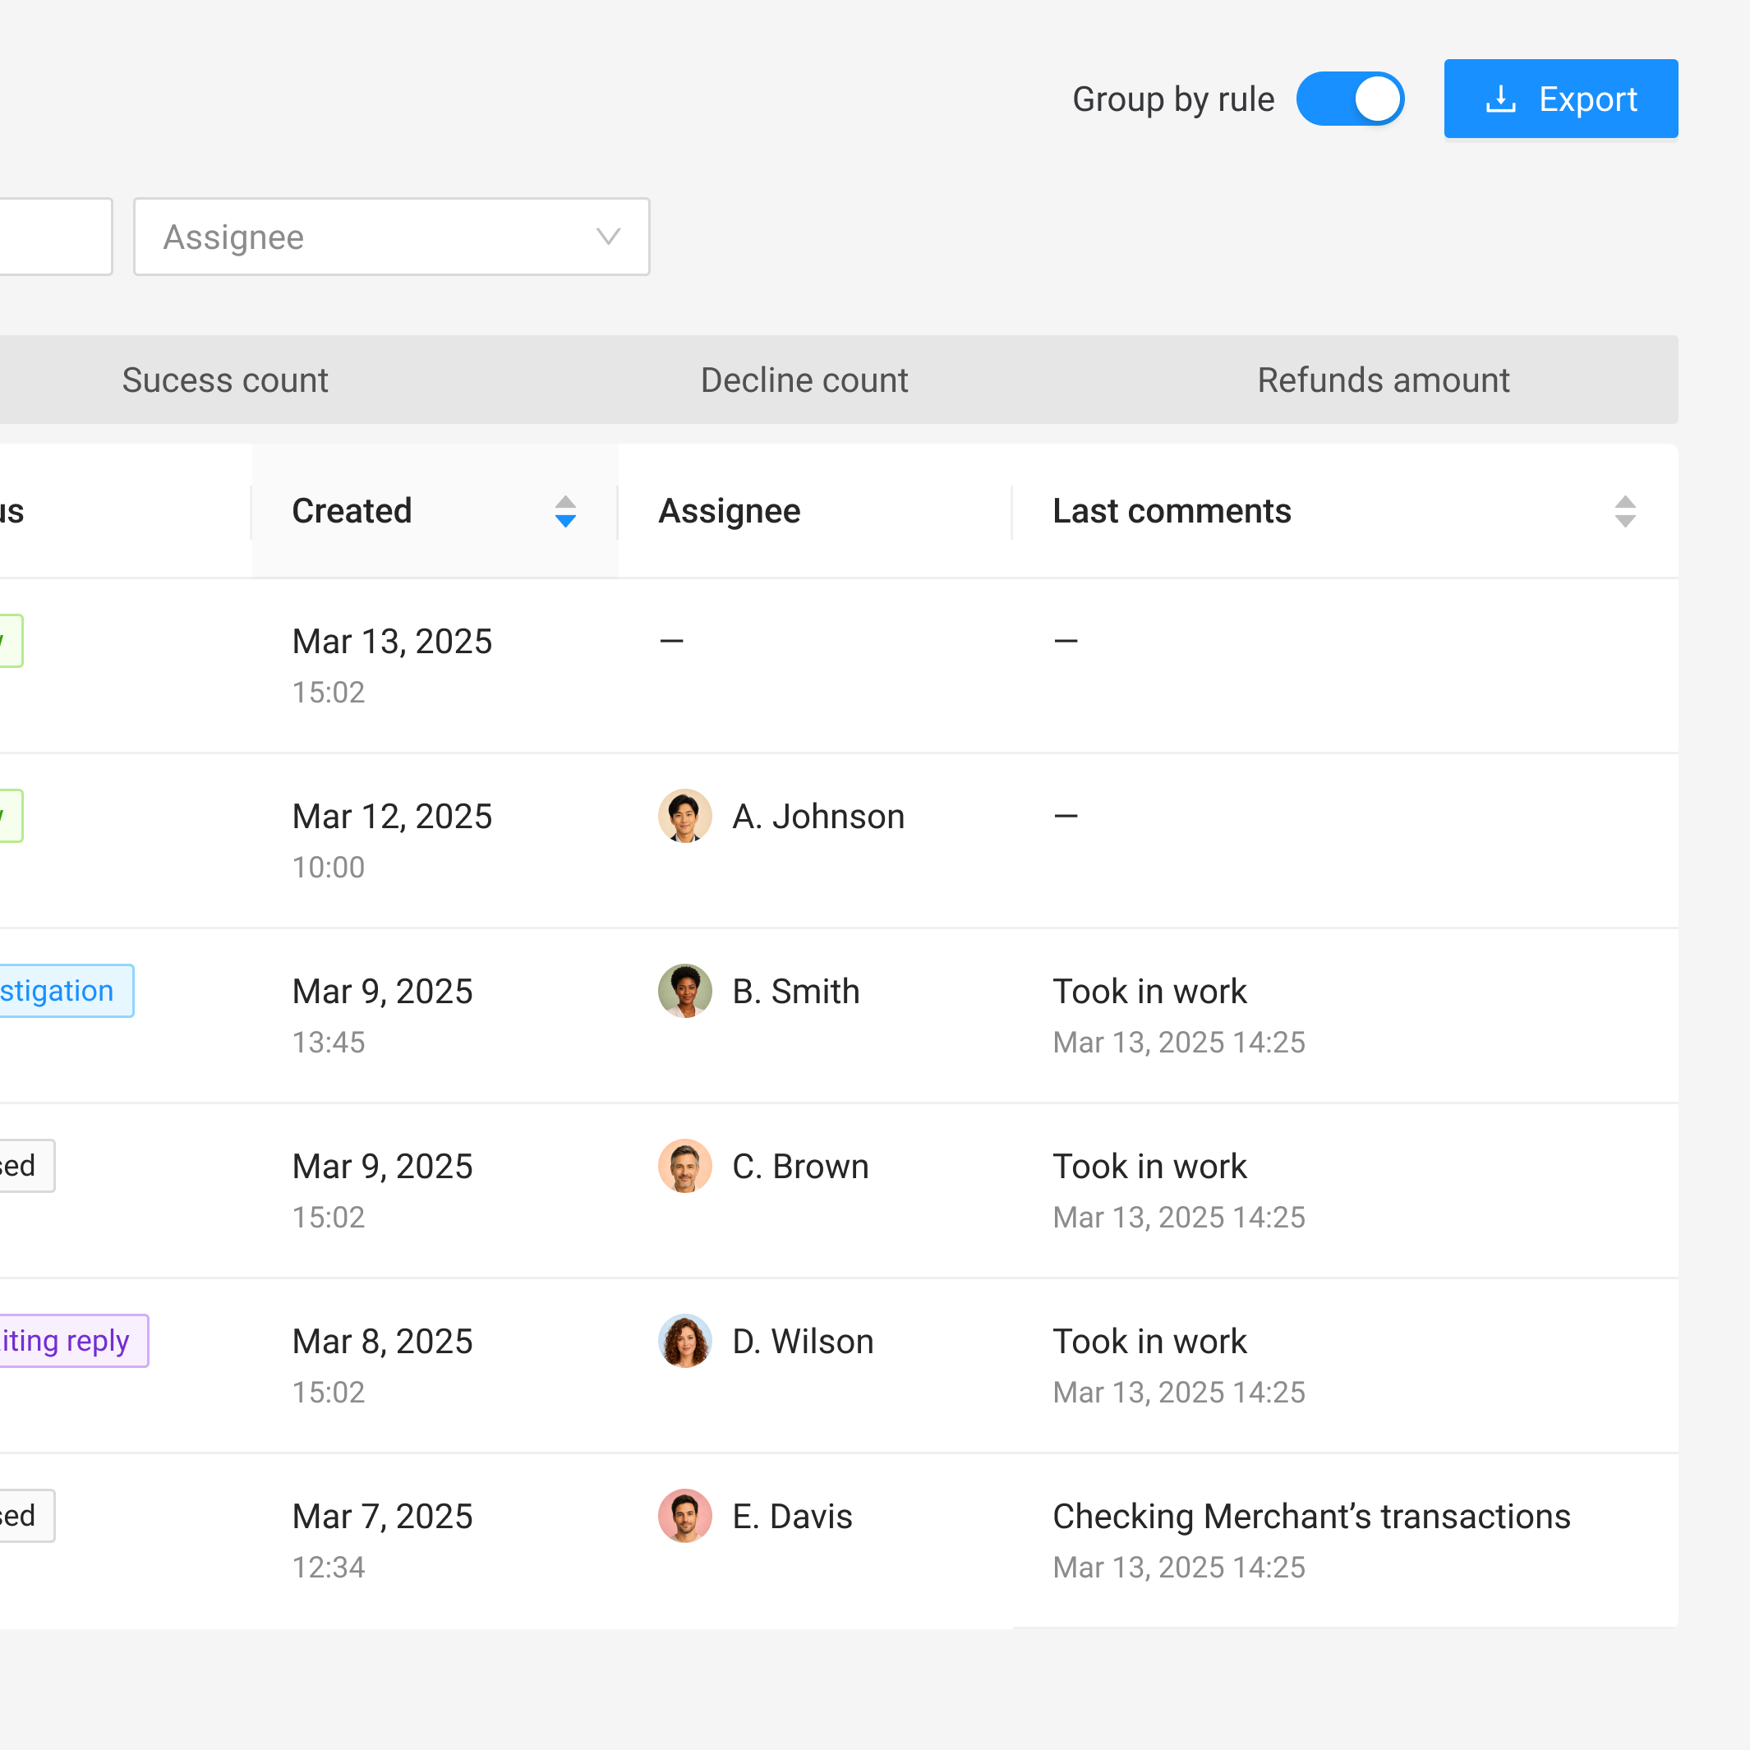This screenshot has width=1750, height=1750.
Task: Click the Mar 13, 2025 created date
Action: [x=391, y=642]
